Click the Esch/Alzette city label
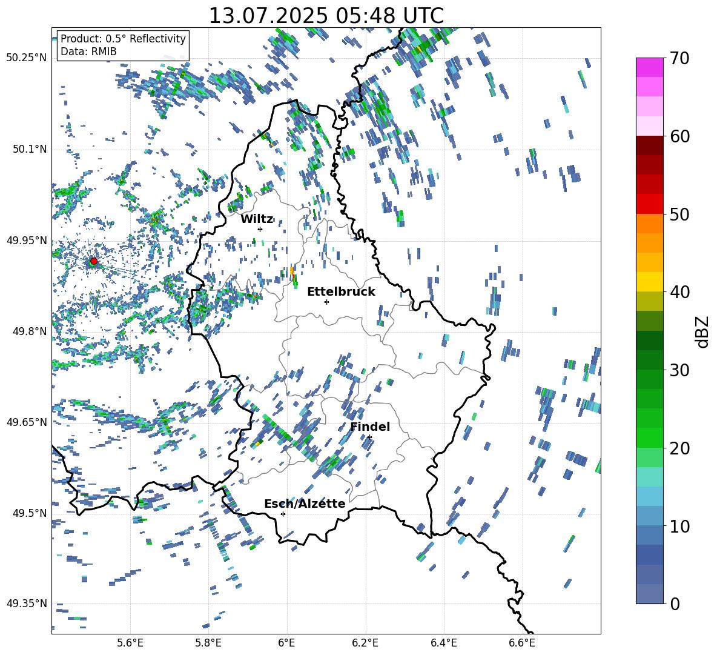The width and height of the screenshot is (717, 655). click(305, 504)
